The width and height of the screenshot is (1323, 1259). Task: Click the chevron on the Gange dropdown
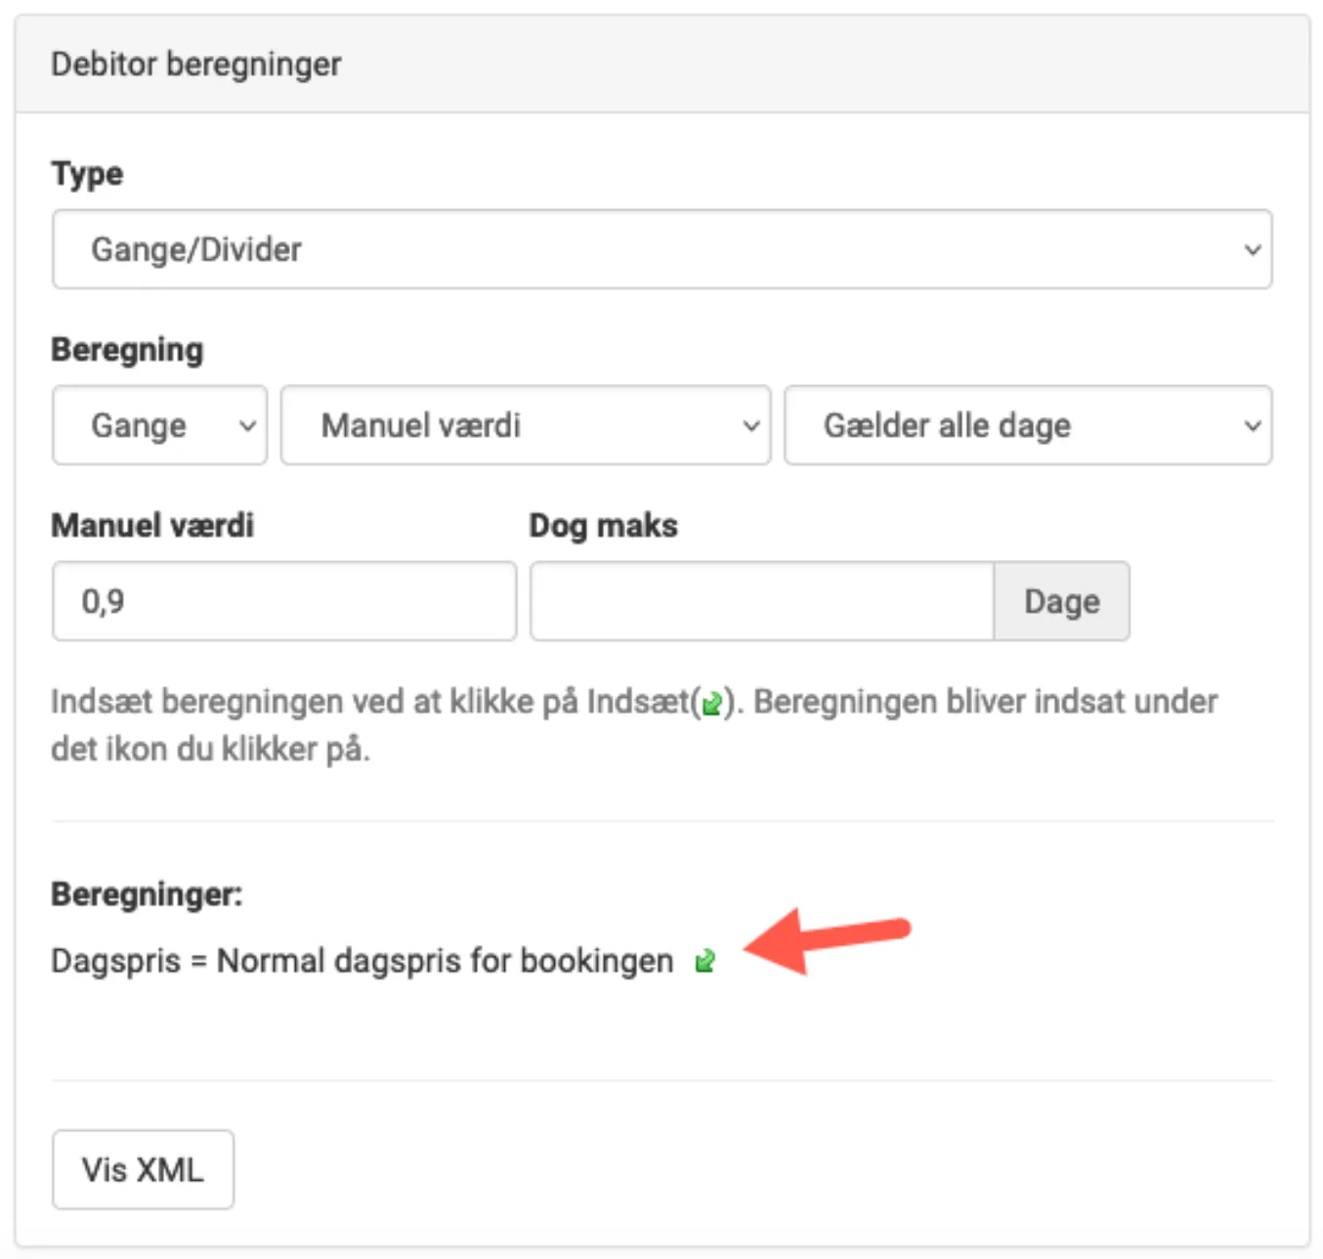(247, 425)
